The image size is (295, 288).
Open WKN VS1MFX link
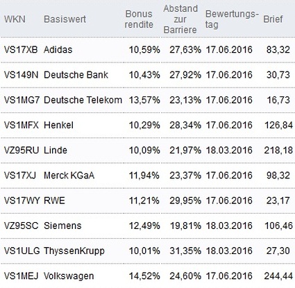(22, 125)
